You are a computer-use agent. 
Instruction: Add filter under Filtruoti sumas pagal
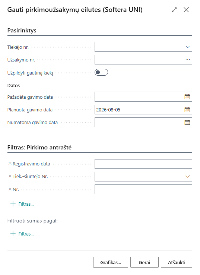pos(22,234)
